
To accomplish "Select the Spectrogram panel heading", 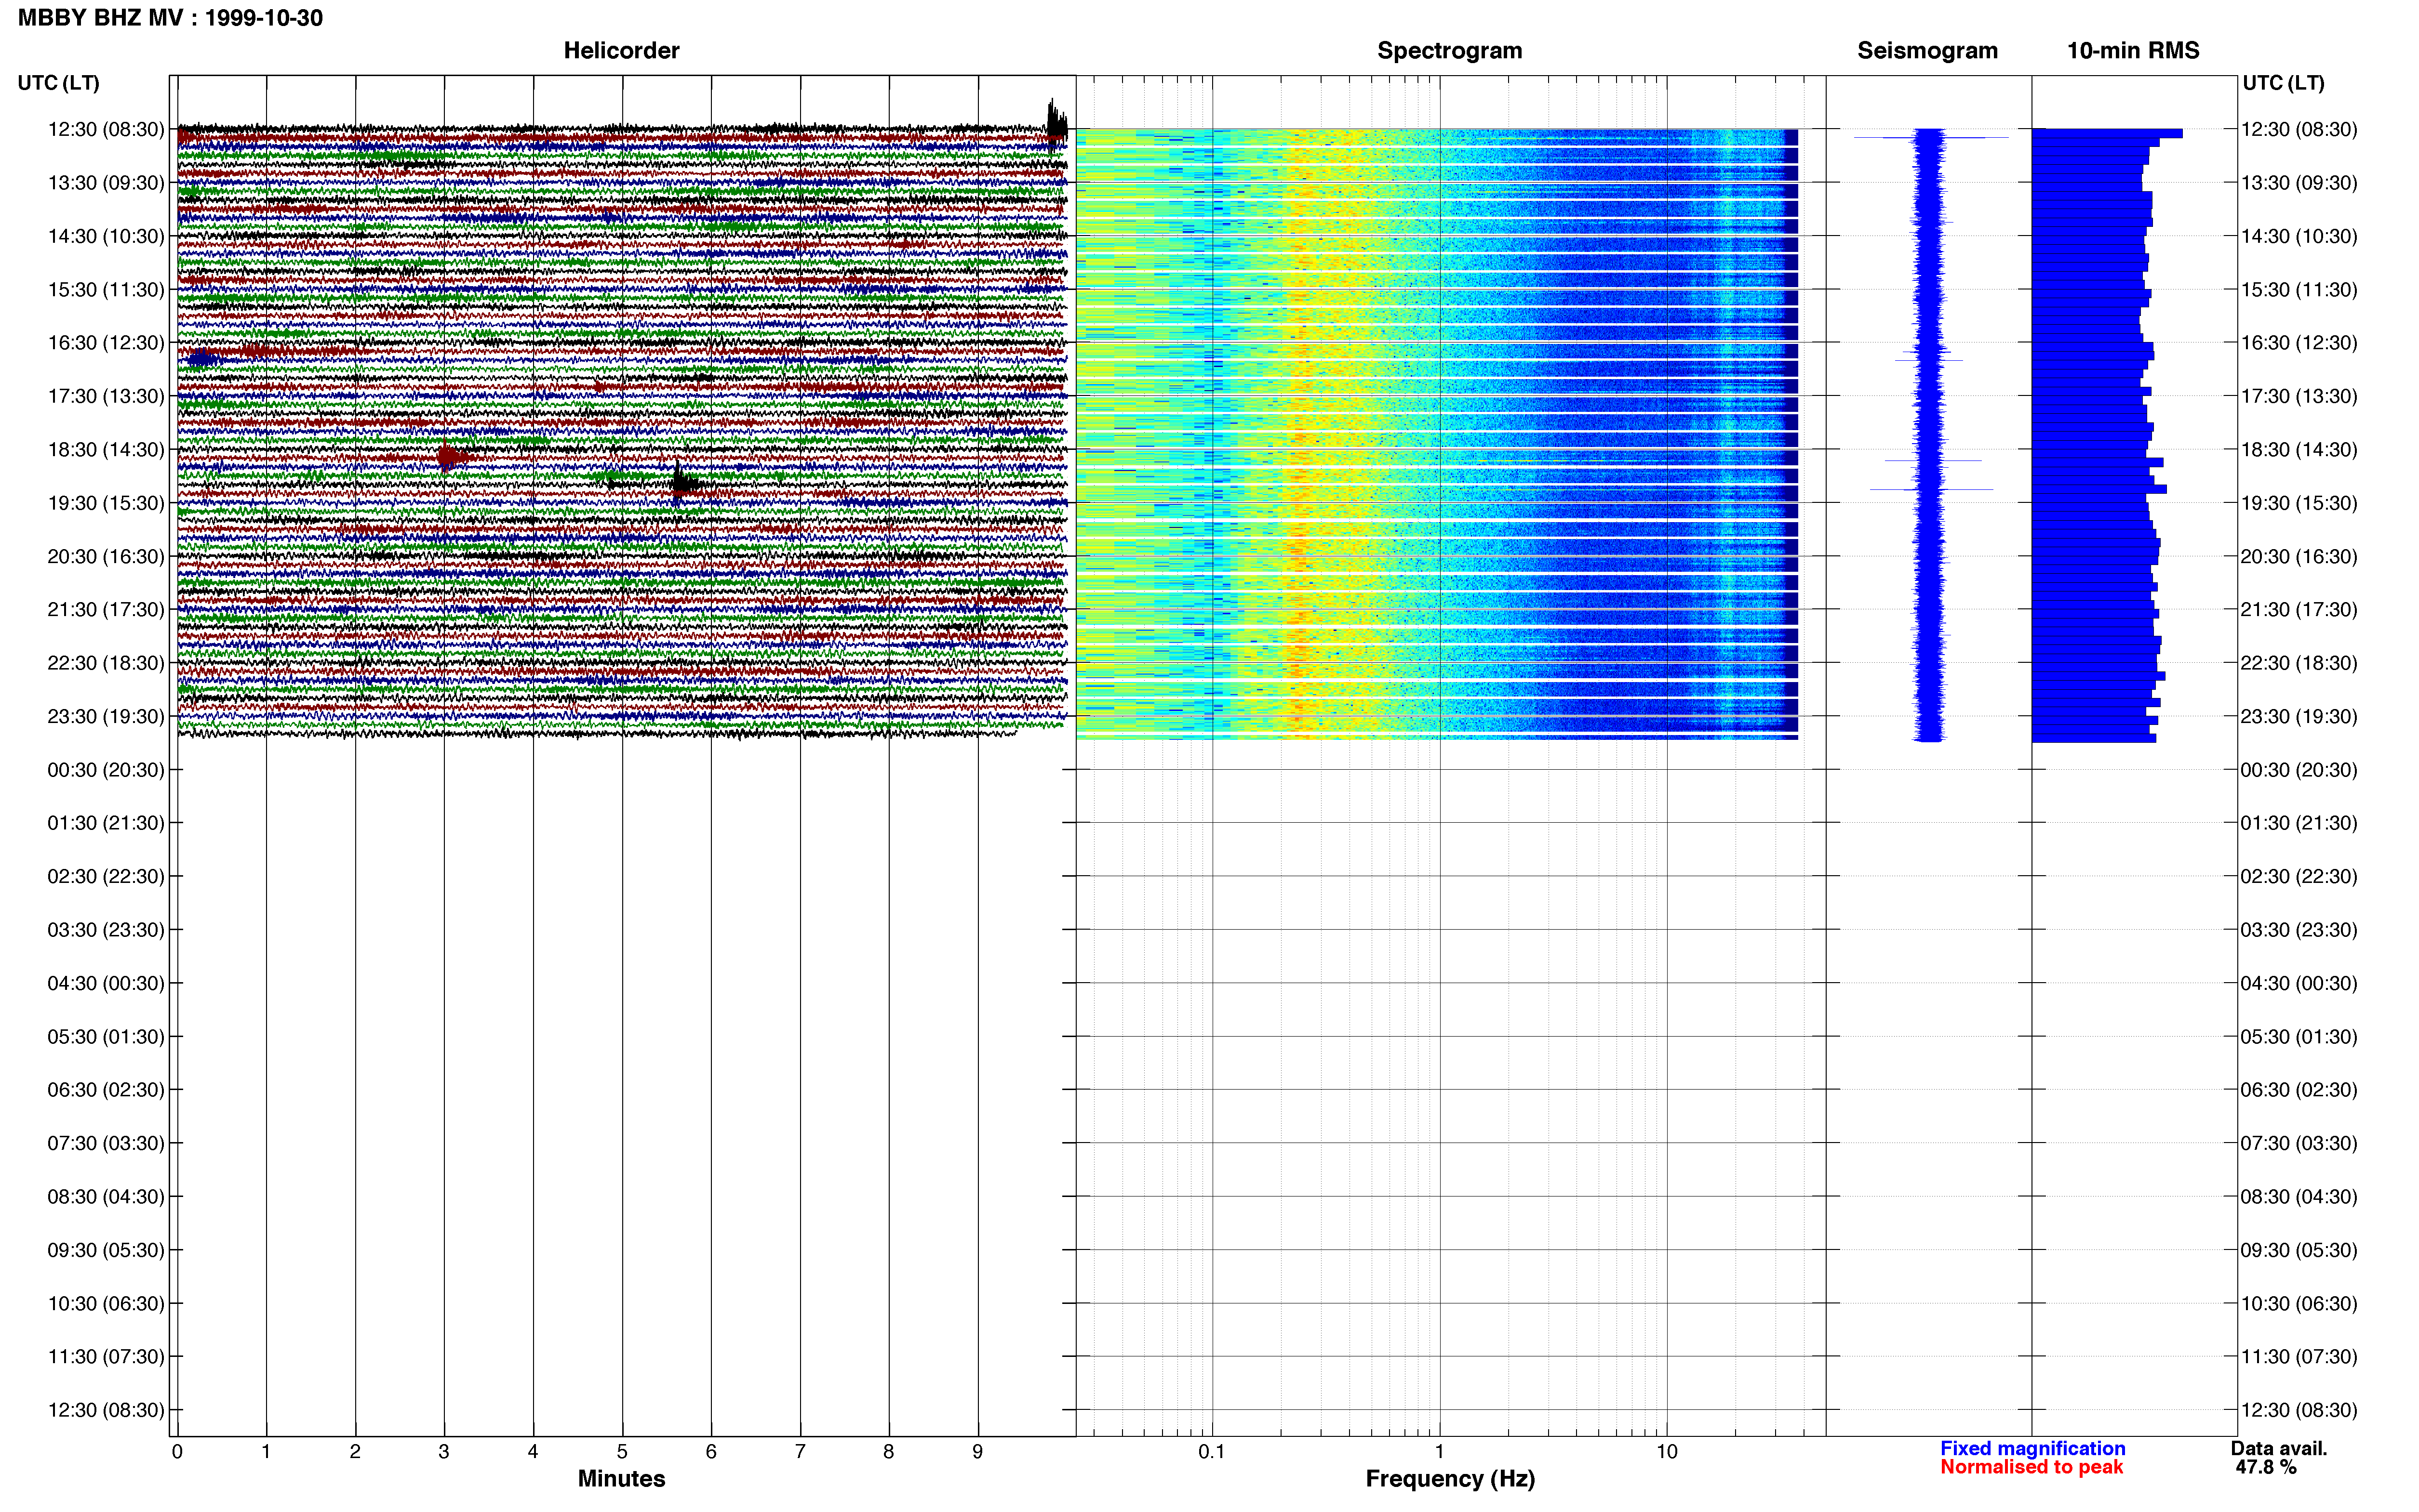I will (1450, 51).
